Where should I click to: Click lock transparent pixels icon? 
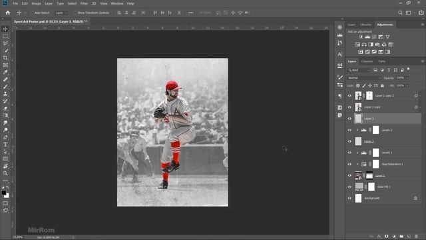tap(358, 86)
